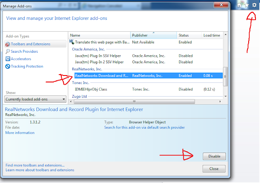Sort by the Publisher column header
Image resolution: width=260 pixels, height=183 pixels.
pos(154,35)
